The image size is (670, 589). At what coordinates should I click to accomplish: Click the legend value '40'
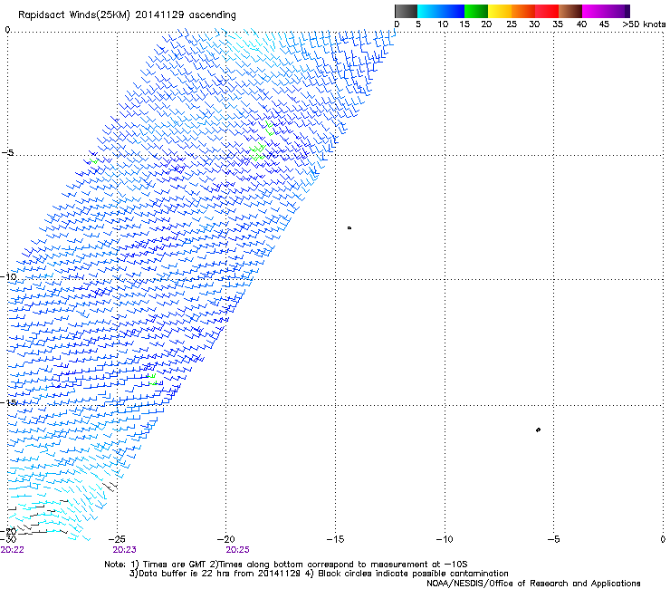pos(581,24)
